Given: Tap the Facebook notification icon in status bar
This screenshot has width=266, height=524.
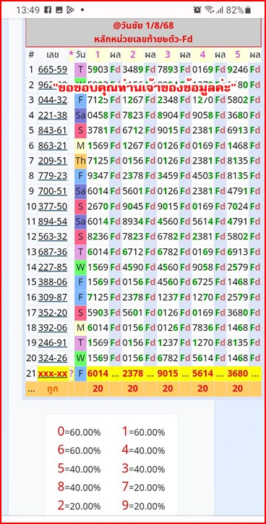Looking at the screenshot, I should [48, 10].
